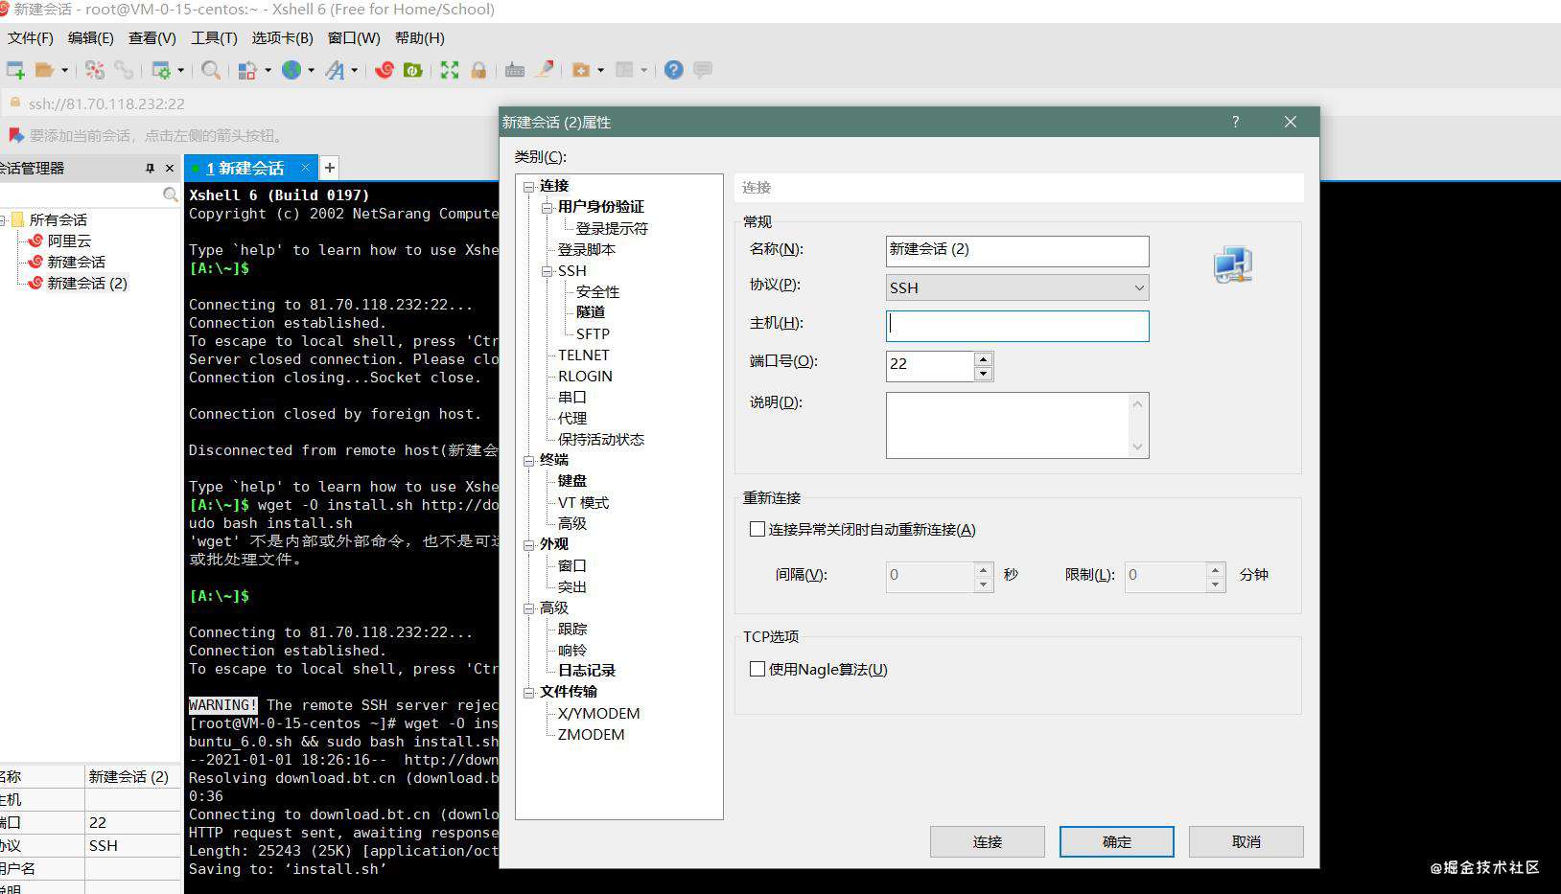
Task: Open the dropdown arrow beside the properties icon
Action: click(180, 70)
